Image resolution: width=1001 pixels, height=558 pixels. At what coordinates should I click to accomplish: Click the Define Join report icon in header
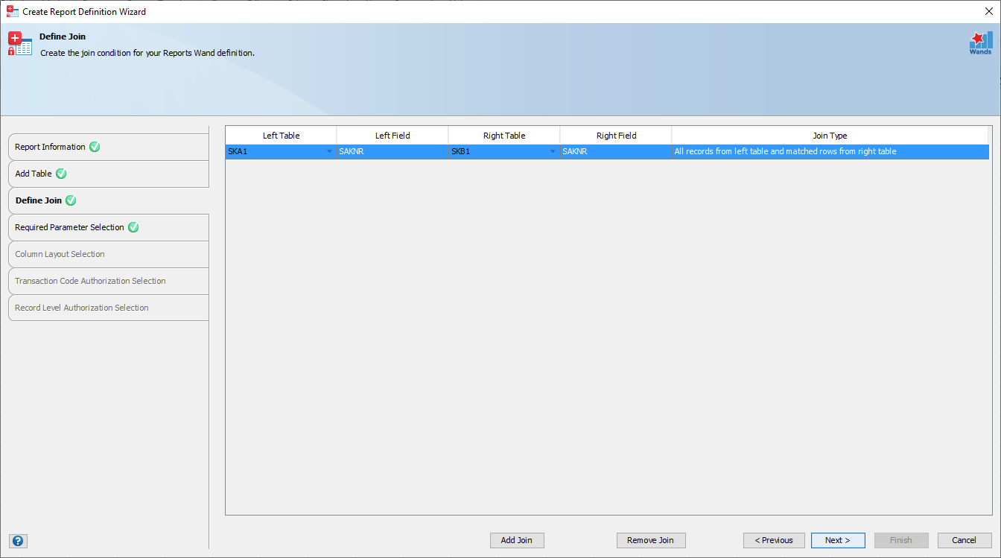pos(19,43)
